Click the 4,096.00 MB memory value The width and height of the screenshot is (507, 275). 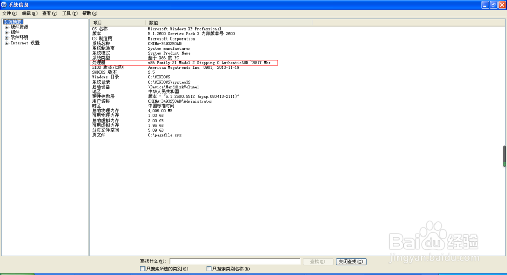click(160, 111)
